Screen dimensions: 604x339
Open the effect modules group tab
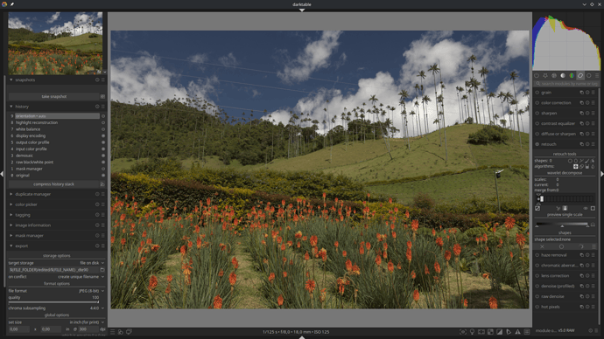(588, 76)
